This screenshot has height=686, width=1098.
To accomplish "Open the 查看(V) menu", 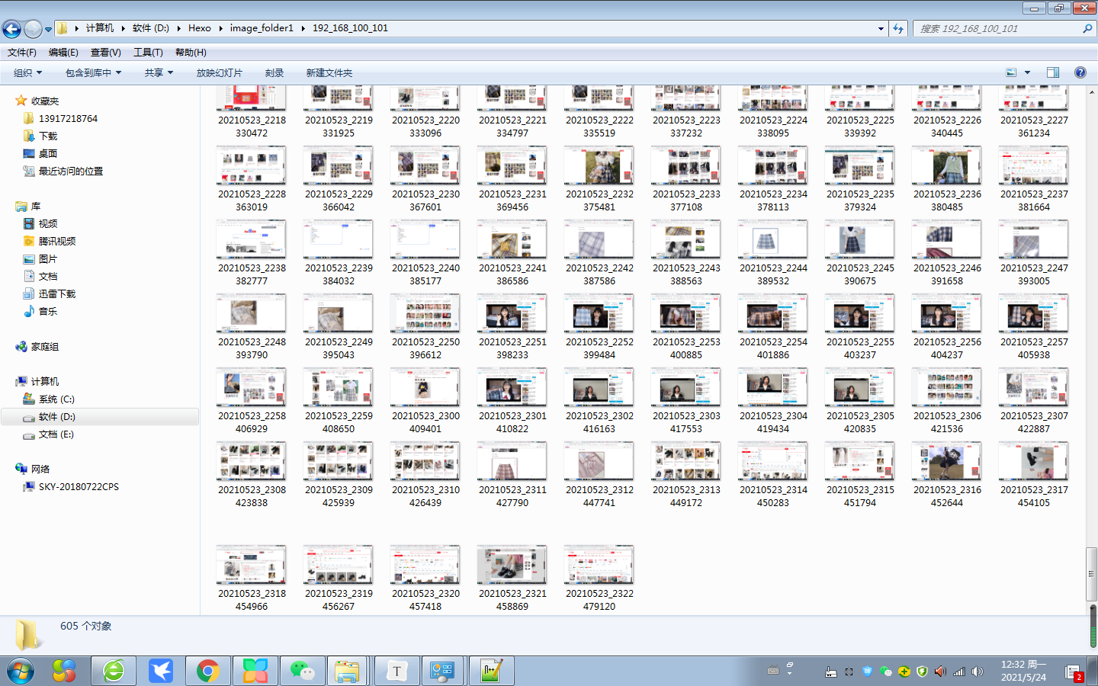I will (106, 53).
